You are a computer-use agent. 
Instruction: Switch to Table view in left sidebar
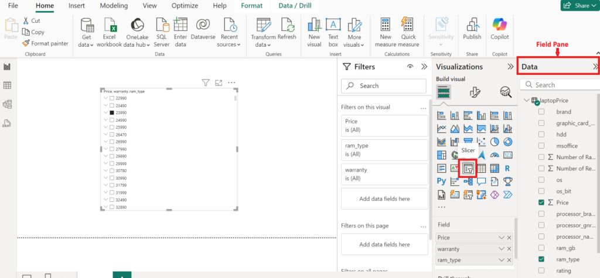(x=7, y=85)
